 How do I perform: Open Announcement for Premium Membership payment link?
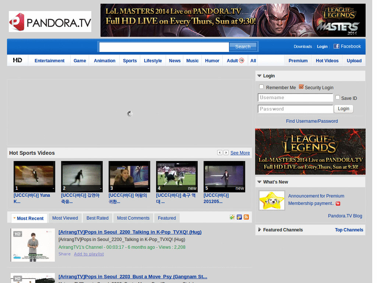pyautogui.click(x=316, y=199)
